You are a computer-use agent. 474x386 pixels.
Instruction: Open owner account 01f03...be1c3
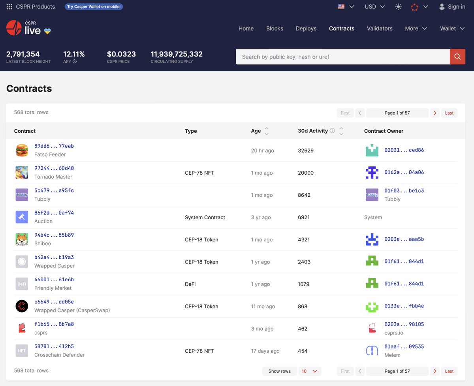click(x=404, y=190)
